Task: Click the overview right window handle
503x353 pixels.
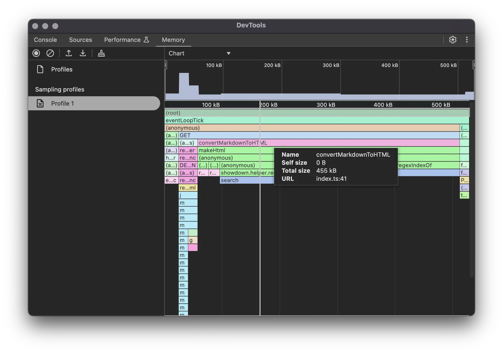Action: point(473,65)
